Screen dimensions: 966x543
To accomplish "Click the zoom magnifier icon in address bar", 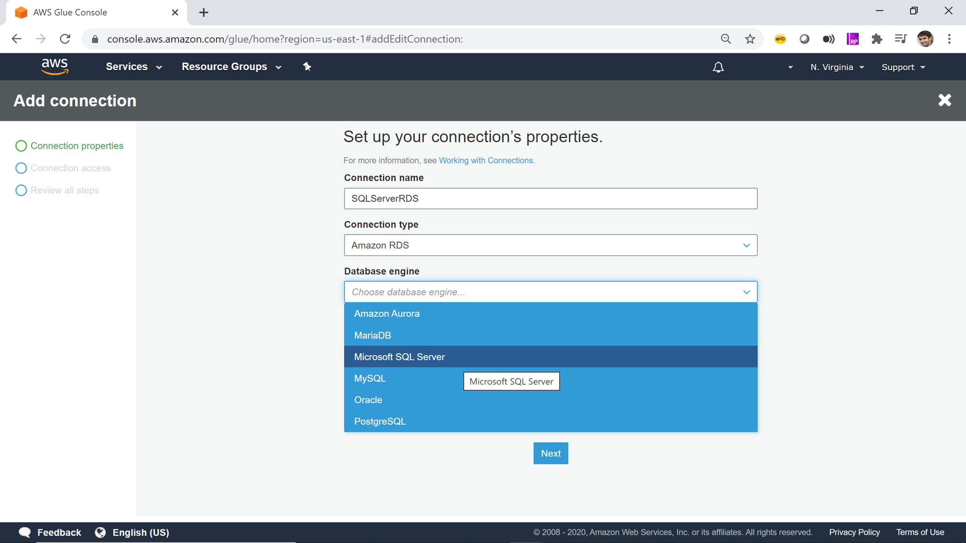I will tap(725, 39).
